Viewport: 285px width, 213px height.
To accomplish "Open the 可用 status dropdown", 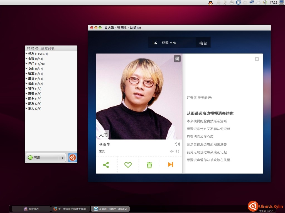I will (46, 158).
